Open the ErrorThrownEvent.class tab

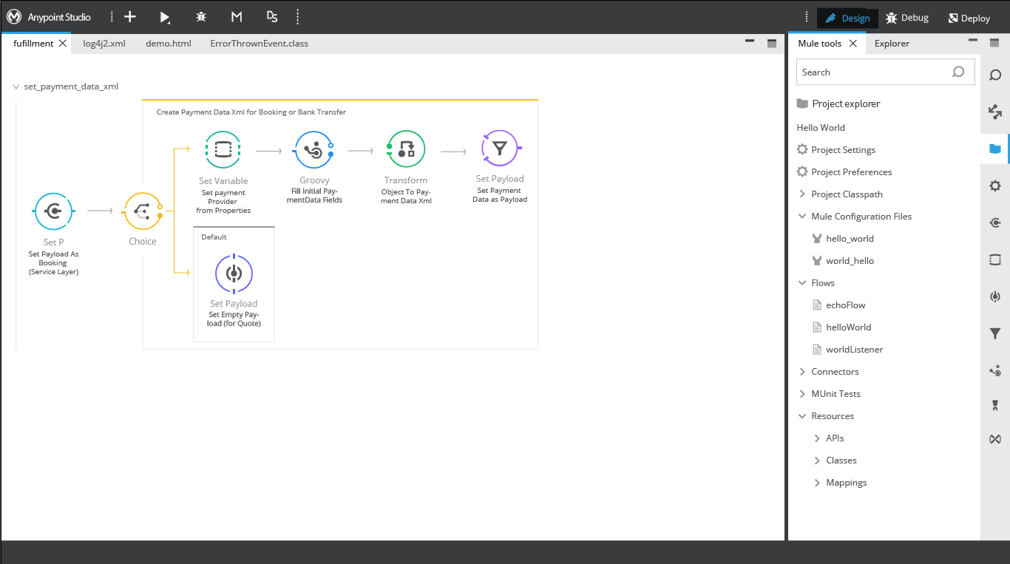260,44
